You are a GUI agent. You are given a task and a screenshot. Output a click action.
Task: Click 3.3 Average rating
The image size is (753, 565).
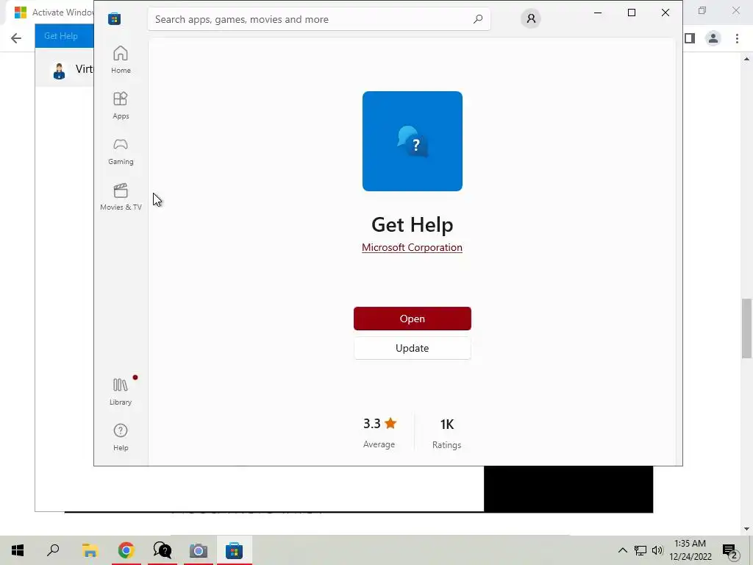[x=379, y=432]
